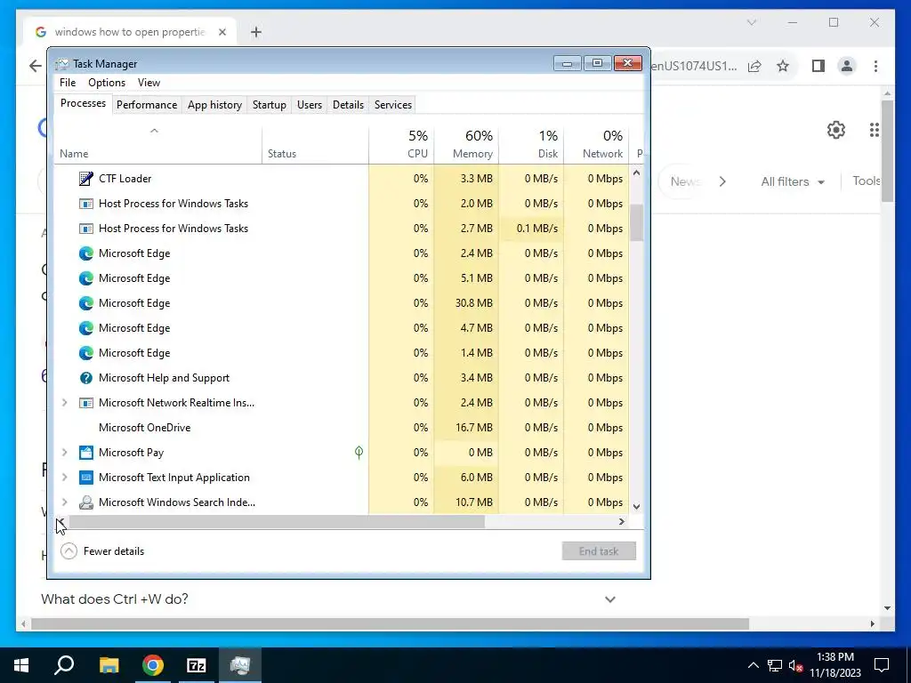Click the Microsoft Pay process icon
The width and height of the screenshot is (911, 683).
click(x=86, y=453)
